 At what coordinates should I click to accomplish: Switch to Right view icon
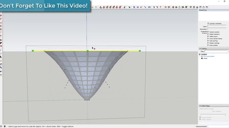(x=200, y=7)
